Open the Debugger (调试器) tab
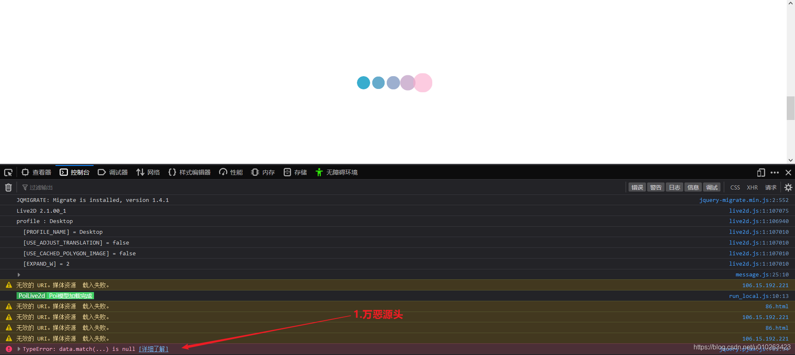 coord(113,172)
